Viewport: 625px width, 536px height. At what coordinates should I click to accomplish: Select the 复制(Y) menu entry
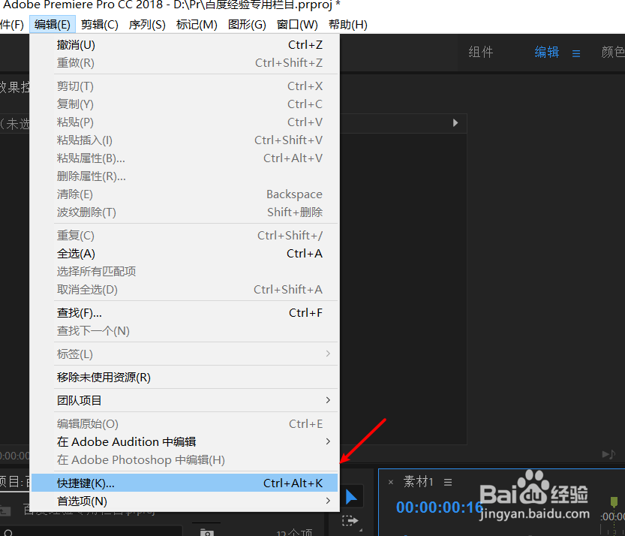(184, 104)
